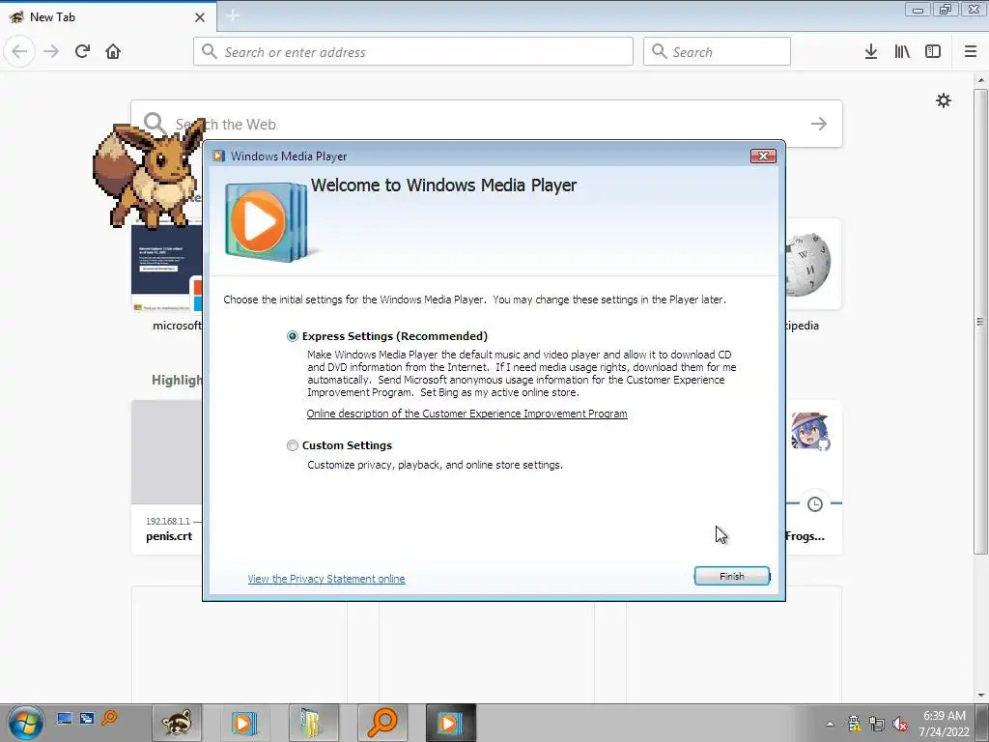The width and height of the screenshot is (989, 742).
Task: Open the Windows Start menu
Action: 26,723
